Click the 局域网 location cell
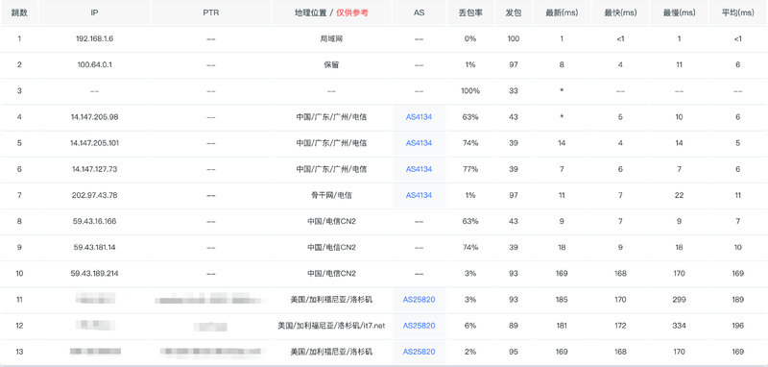The height and width of the screenshot is (367, 768). (331, 38)
